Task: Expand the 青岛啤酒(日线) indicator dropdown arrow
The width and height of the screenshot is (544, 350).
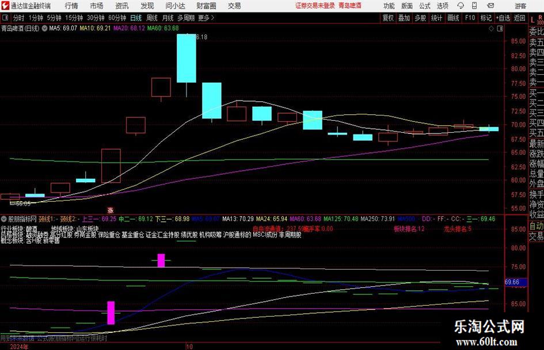Action: (44, 28)
